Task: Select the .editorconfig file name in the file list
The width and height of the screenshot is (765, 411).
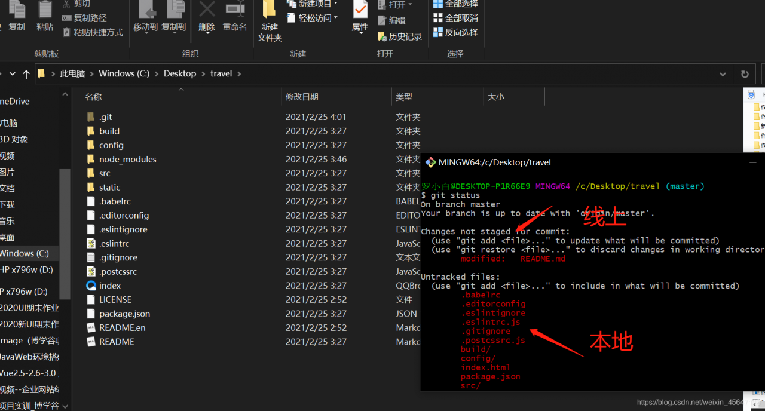Action: click(x=124, y=216)
